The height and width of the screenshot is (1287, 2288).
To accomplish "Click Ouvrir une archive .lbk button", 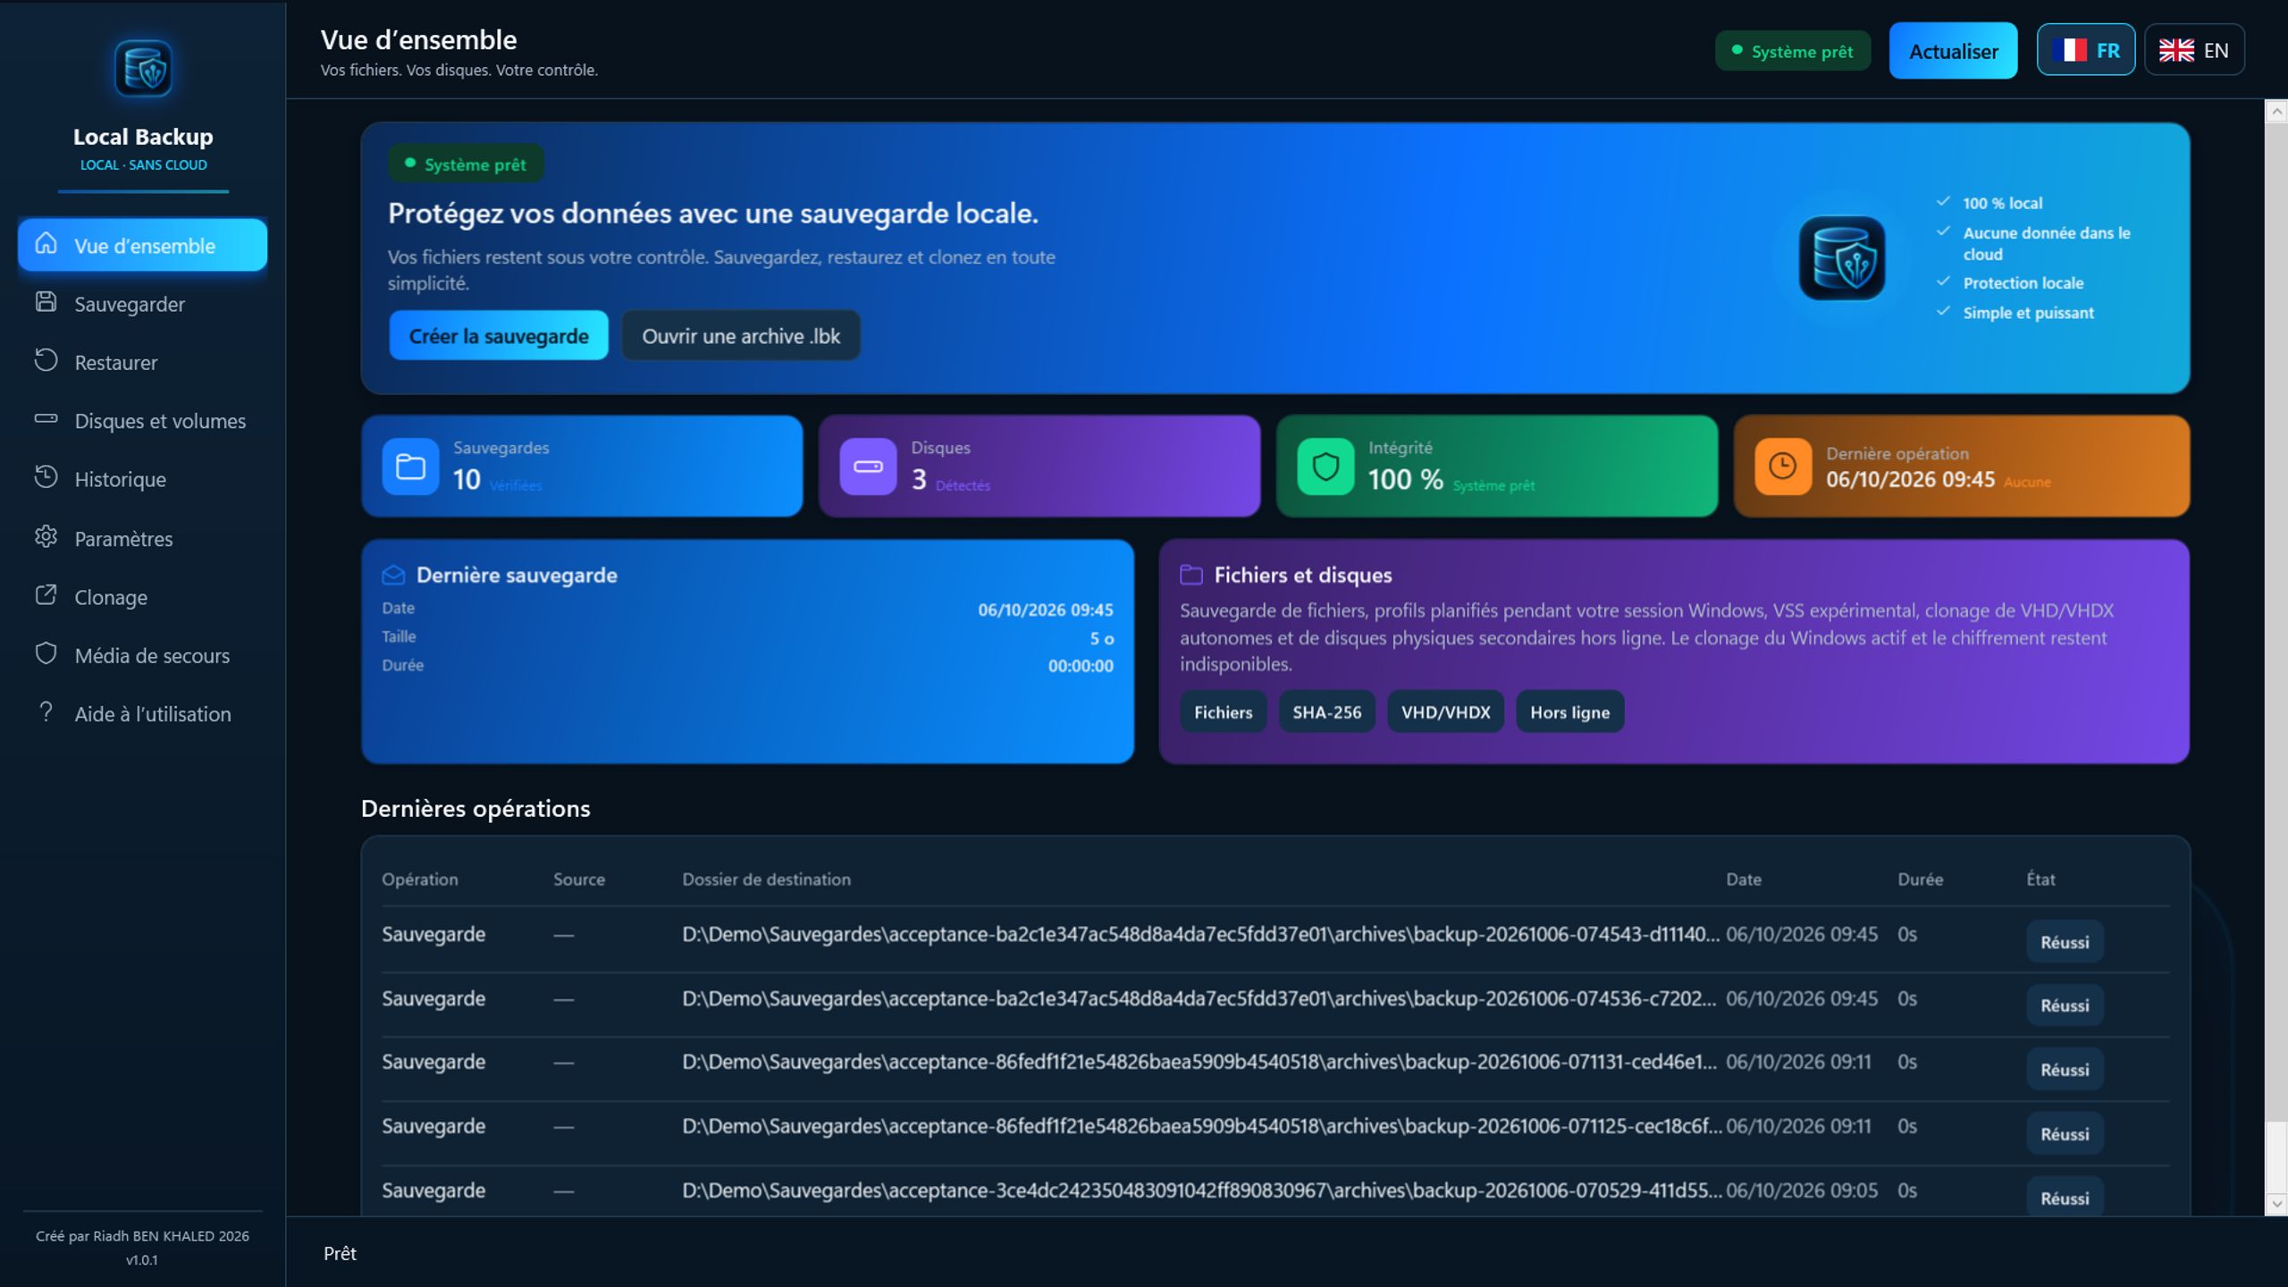I will click(741, 336).
